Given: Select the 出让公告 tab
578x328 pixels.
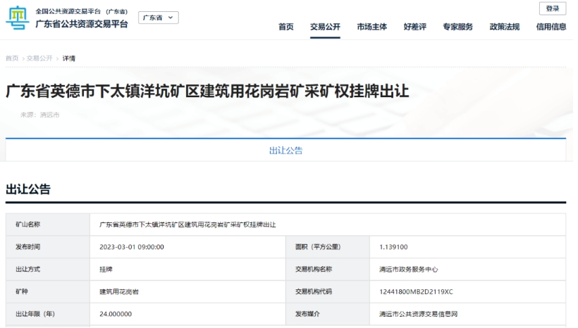Looking at the screenshot, I should point(285,151).
